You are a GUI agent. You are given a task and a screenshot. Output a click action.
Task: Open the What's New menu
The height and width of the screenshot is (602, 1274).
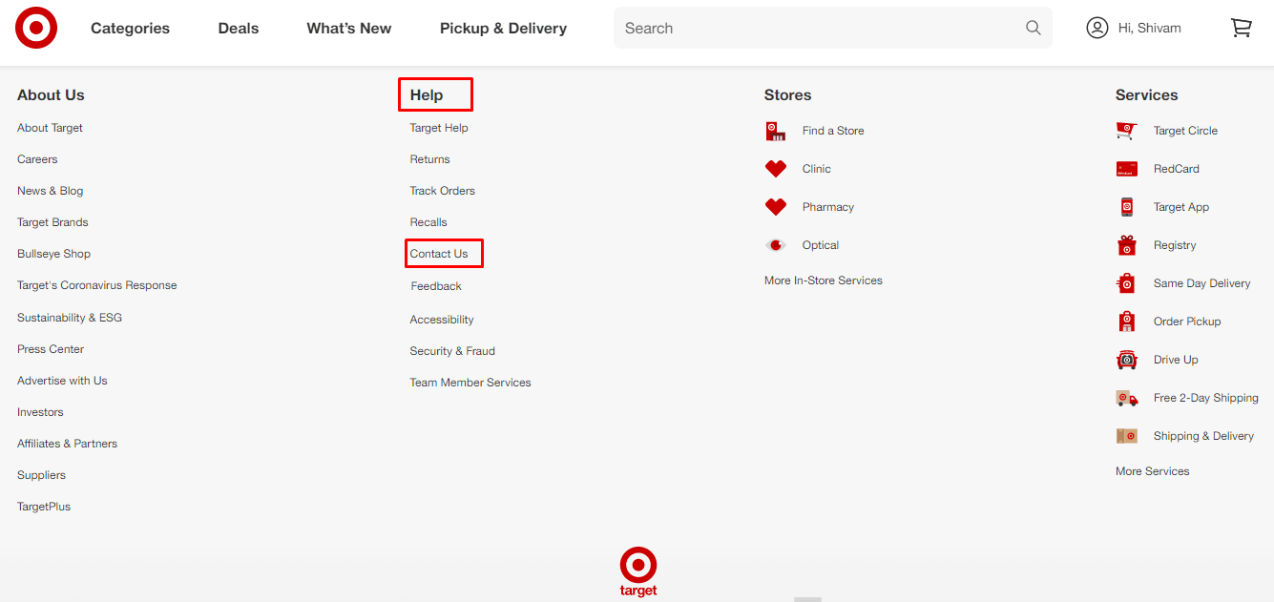tap(349, 29)
